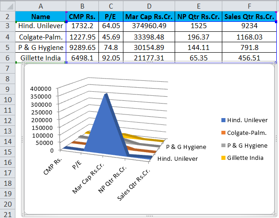Select column F header
Screen dimensions: 279x218
(x=249, y=6)
